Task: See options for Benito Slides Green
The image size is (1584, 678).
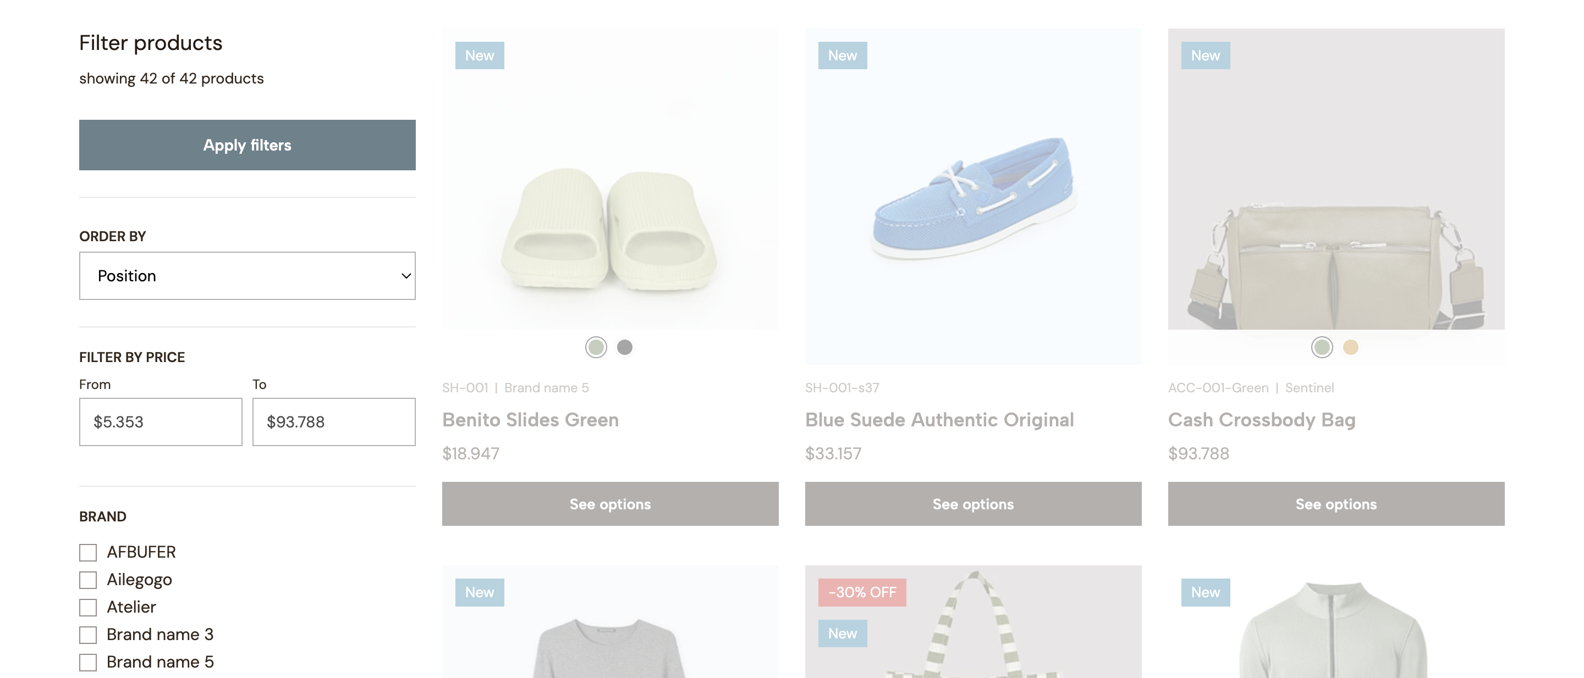Action: (x=610, y=504)
